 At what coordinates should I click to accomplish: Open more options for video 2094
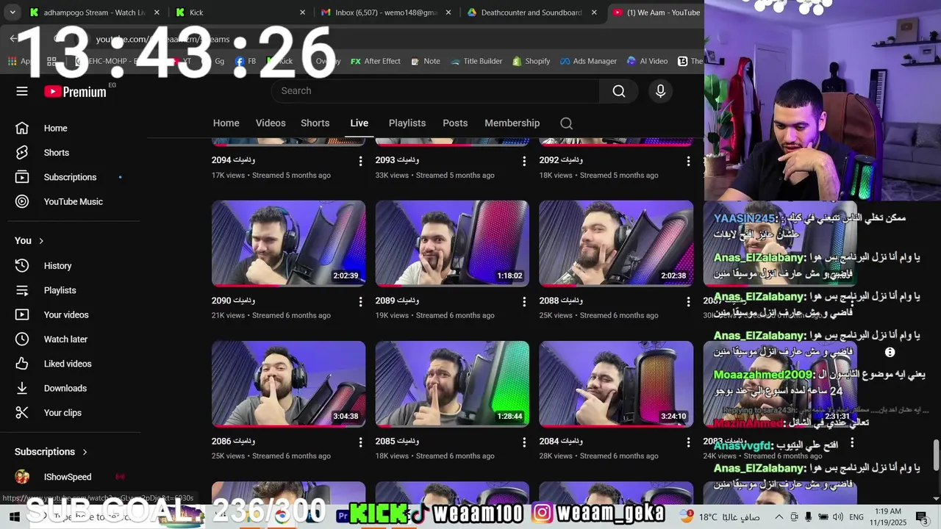(x=360, y=161)
